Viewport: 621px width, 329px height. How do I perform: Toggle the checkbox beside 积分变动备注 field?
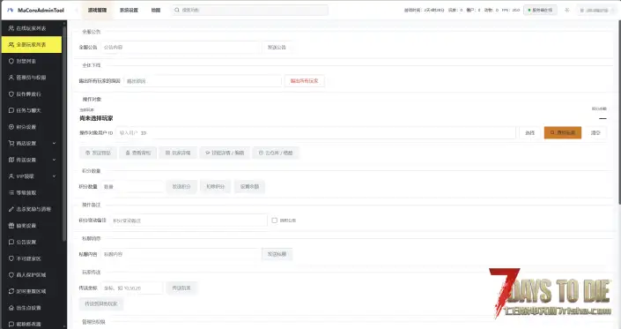[x=275, y=220]
